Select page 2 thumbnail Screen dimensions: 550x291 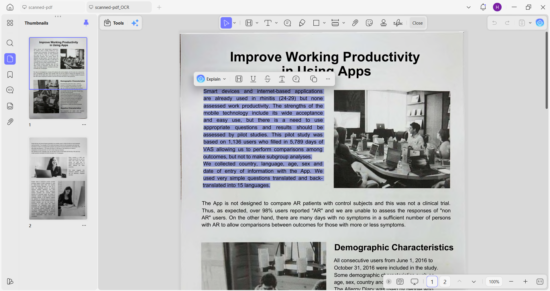point(58,179)
